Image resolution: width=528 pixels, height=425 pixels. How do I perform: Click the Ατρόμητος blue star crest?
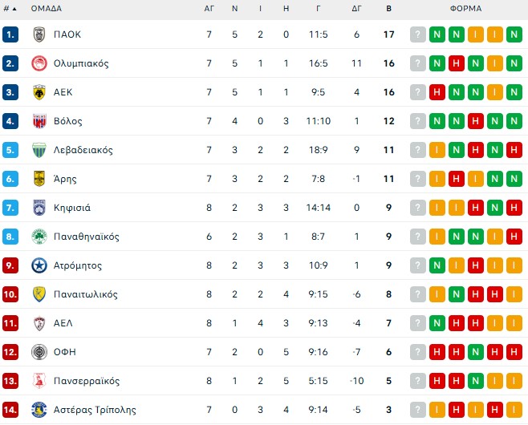39,265
